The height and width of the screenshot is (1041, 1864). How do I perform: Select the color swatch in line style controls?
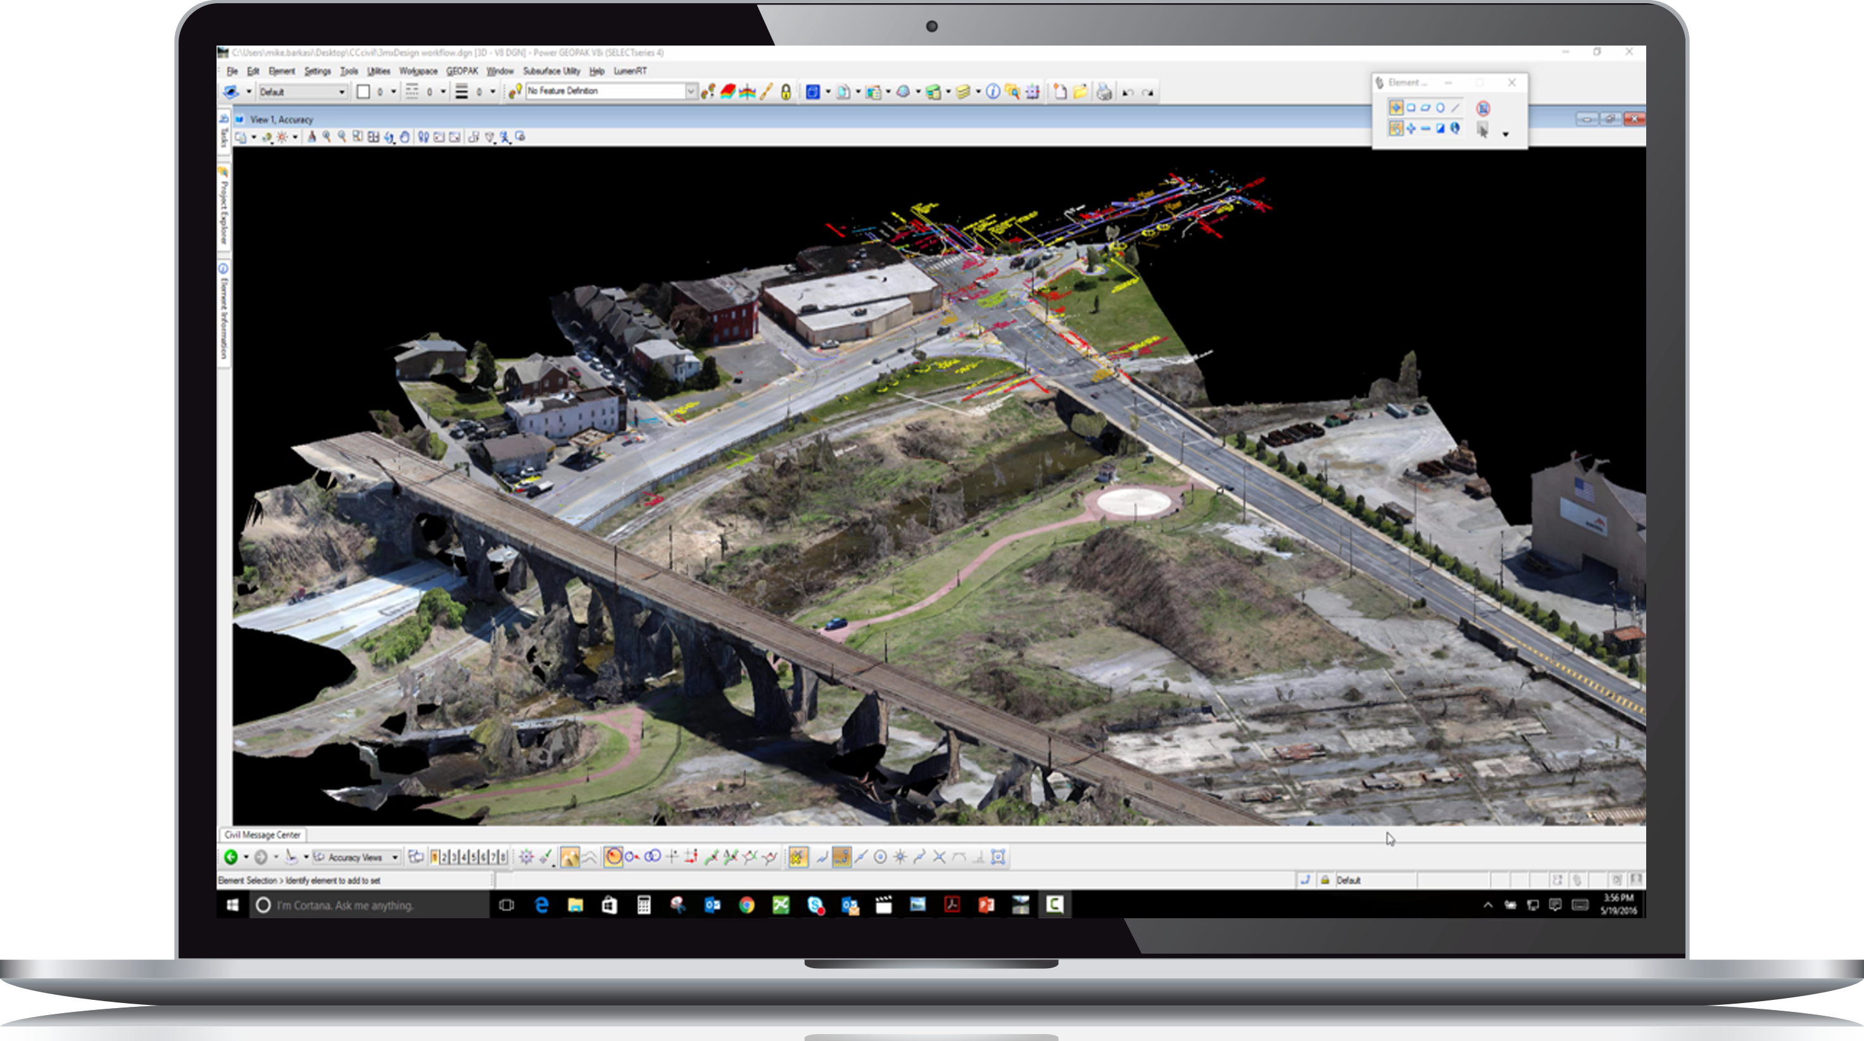(x=363, y=92)
